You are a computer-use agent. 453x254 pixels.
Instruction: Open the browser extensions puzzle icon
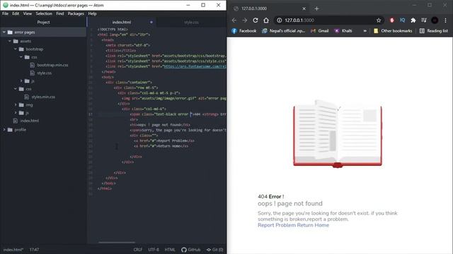(413, 20)
